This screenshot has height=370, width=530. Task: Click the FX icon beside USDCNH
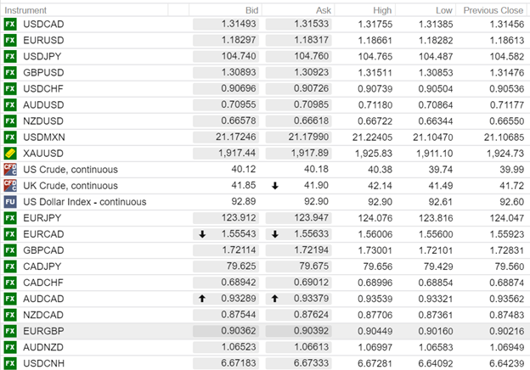click(x=10, y=363)
